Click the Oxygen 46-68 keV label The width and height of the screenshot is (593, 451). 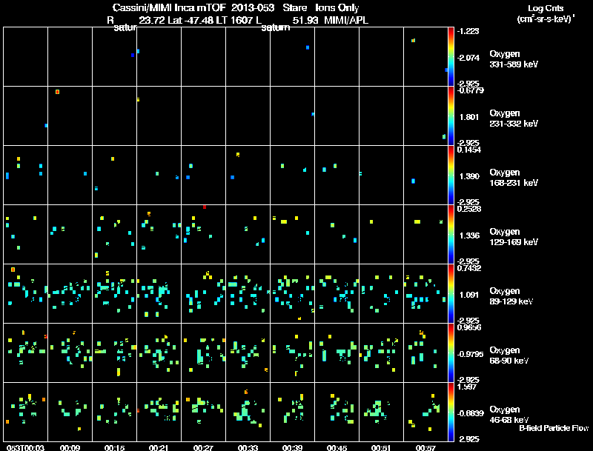click(509, 415)
